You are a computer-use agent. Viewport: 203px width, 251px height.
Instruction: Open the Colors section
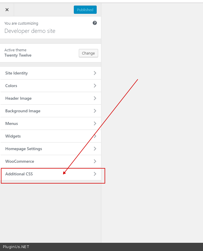point(11,86)
